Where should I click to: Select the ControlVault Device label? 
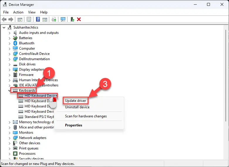34,54
